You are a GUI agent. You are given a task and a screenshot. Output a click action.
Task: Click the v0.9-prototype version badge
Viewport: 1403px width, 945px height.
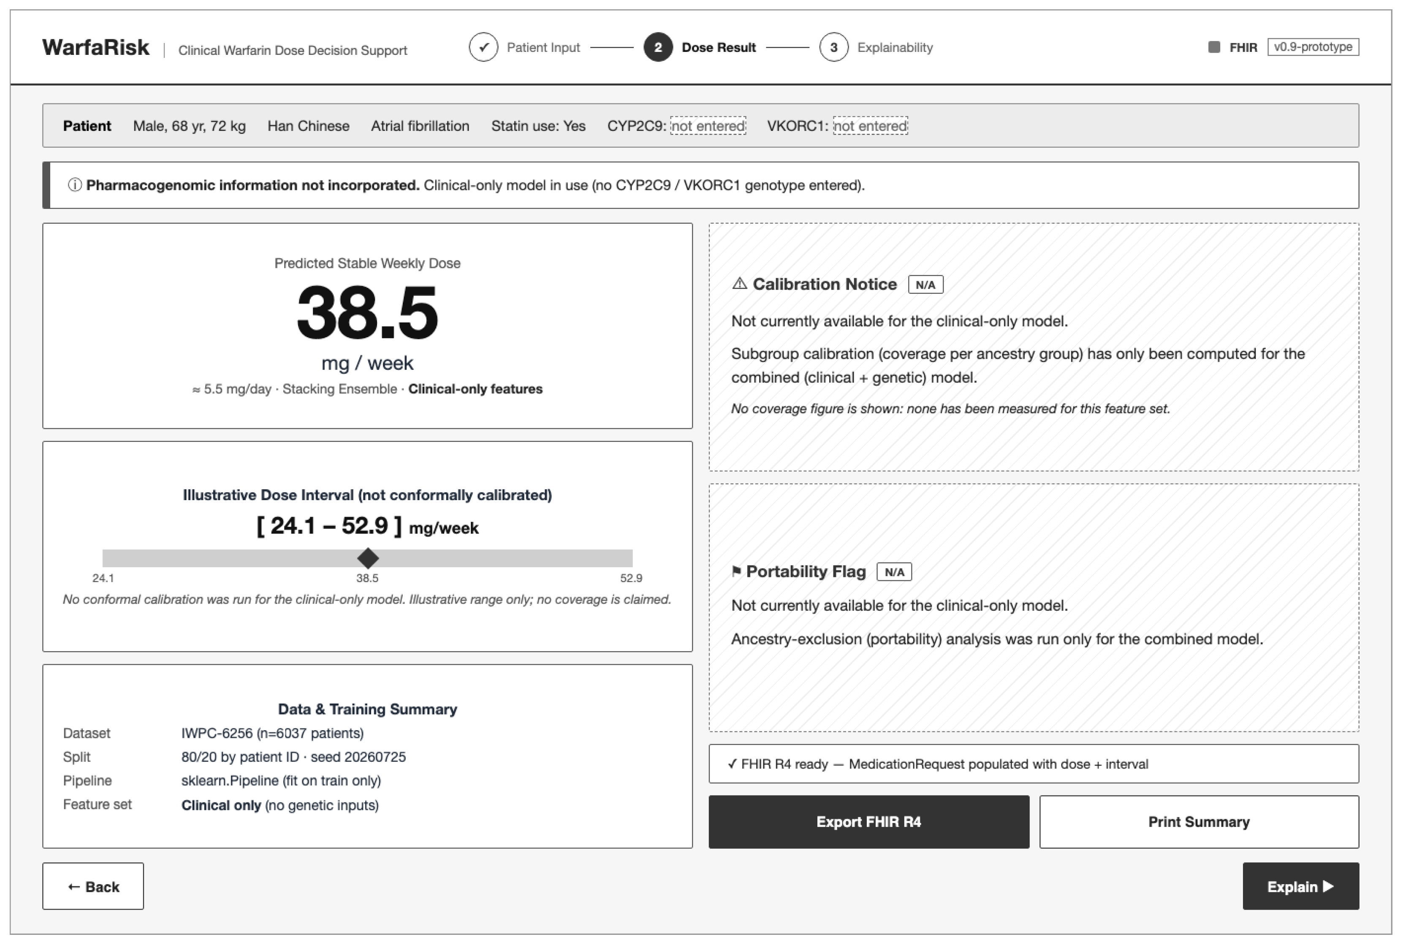click(1313, 47)
